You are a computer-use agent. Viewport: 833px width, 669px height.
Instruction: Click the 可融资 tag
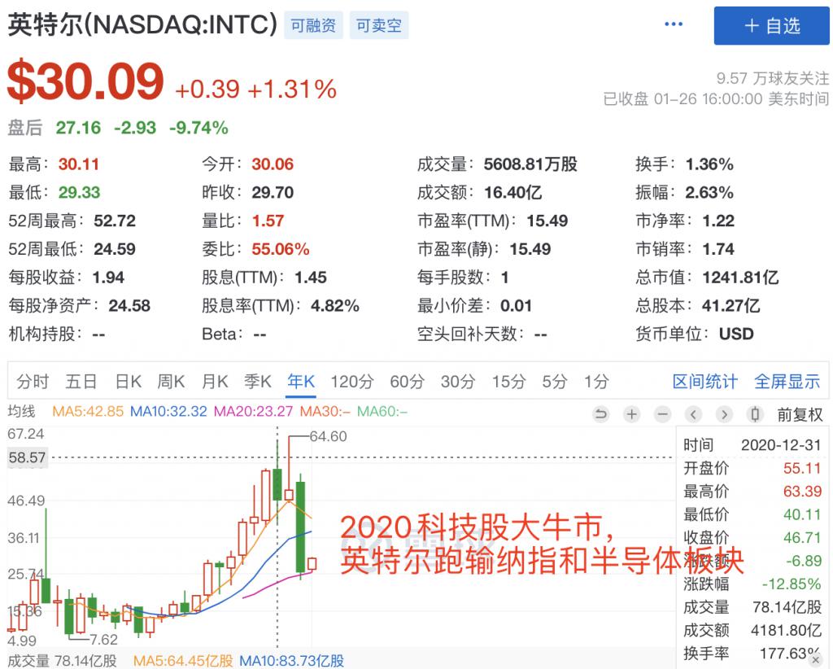(313, 25)
